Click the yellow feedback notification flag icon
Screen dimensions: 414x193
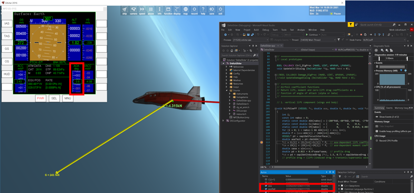pyautogui.click(x=351, y=24)
